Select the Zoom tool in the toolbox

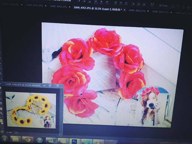(1, 113)
